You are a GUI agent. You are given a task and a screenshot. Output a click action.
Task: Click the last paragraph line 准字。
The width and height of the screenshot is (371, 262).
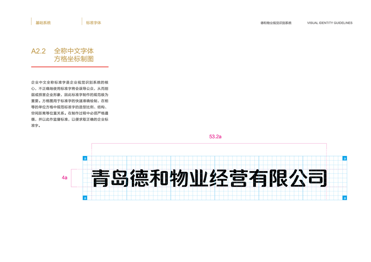36,126
